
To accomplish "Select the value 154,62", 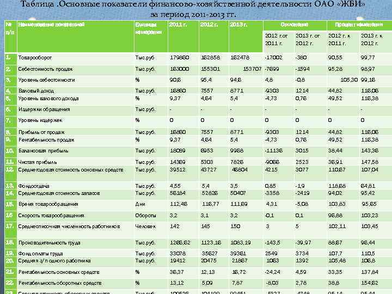I will [x=370, y=283].
